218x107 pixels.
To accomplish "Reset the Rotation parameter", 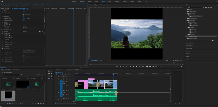I will click(44, 16).
